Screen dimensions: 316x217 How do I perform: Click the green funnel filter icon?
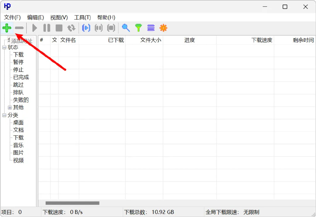(x=139, y=28)
